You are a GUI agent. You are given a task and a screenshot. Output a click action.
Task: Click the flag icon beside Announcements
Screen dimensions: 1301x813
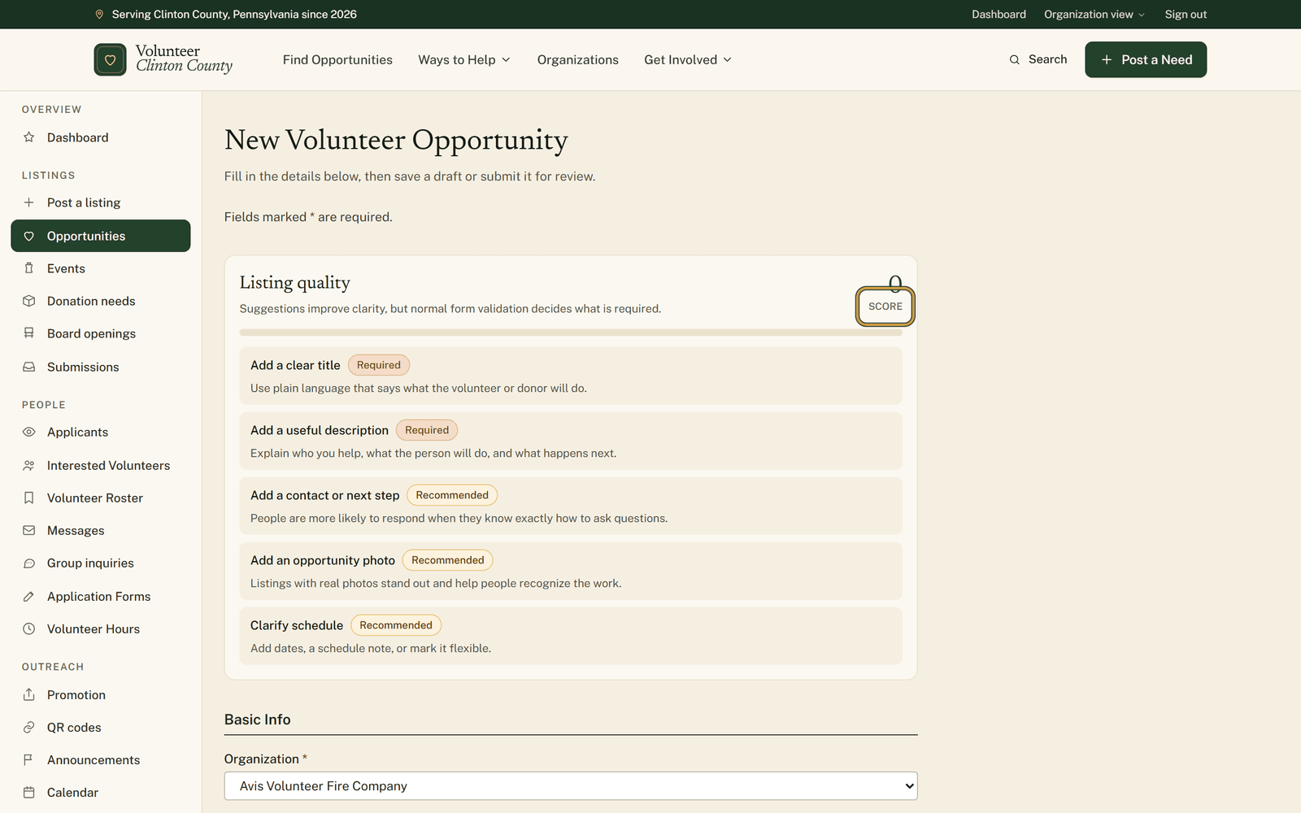[29, 759]
